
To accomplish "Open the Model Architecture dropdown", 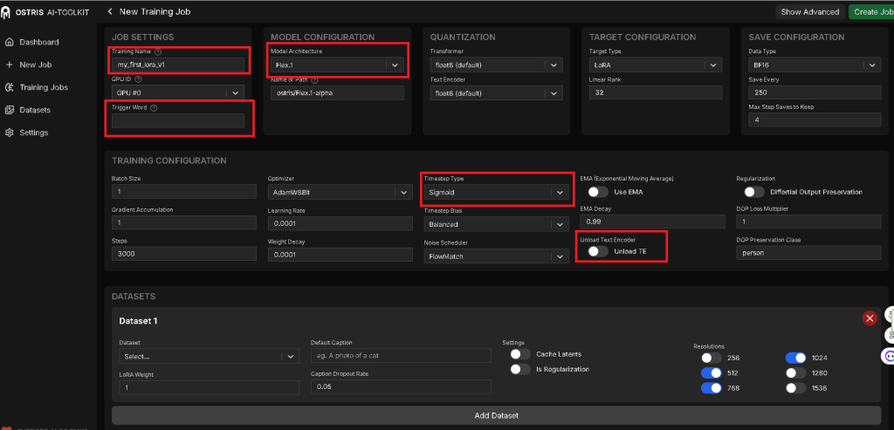I will click(x=336, y=65).
